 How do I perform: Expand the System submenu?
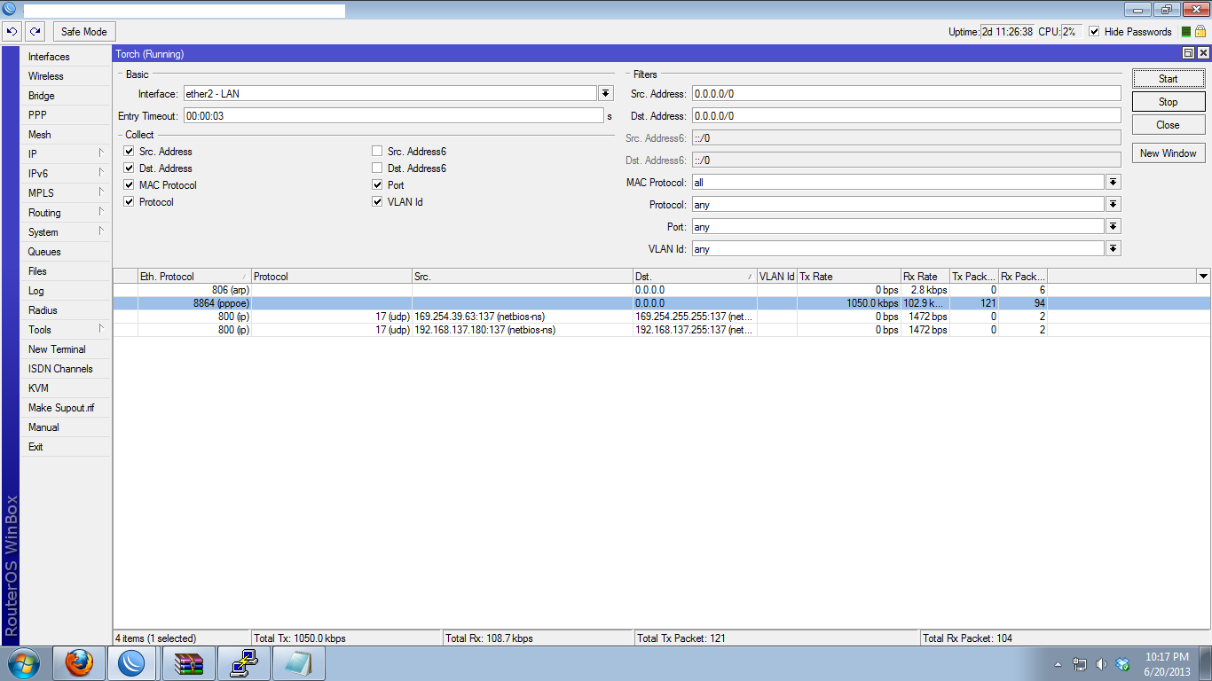point(67,232)
